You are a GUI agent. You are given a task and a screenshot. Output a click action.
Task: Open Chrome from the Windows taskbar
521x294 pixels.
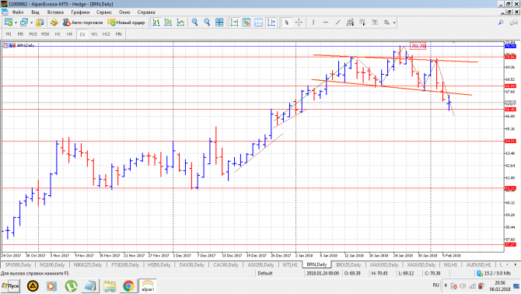coord(128,285)
